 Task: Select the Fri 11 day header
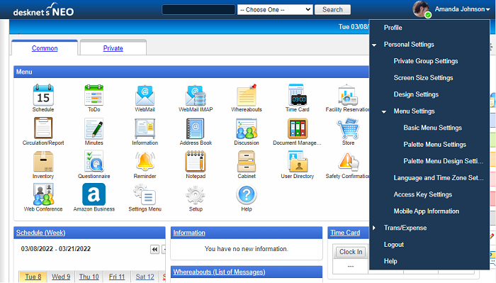click(x=117, y=277)
